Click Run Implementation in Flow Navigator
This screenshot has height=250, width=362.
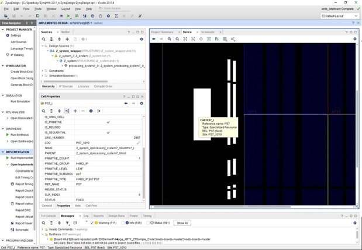[x=22, y=158]
